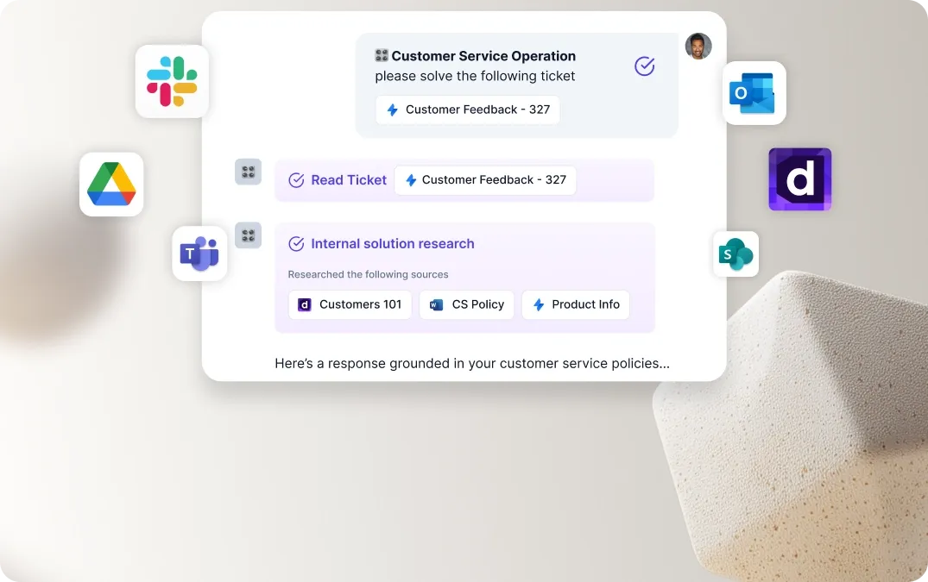This screenshot has width=928, height=582.
Task: Open the CS Policy Word document
Action: point(466,305)
